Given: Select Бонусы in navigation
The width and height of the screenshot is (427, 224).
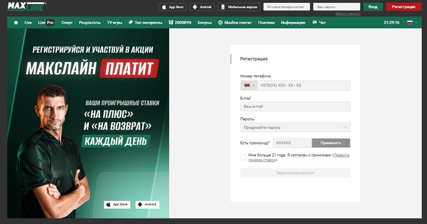Looking at the screenshot, I should (204, 23).
